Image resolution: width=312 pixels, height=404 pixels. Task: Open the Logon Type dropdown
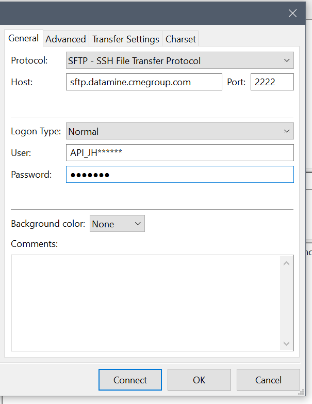(180, 131)
